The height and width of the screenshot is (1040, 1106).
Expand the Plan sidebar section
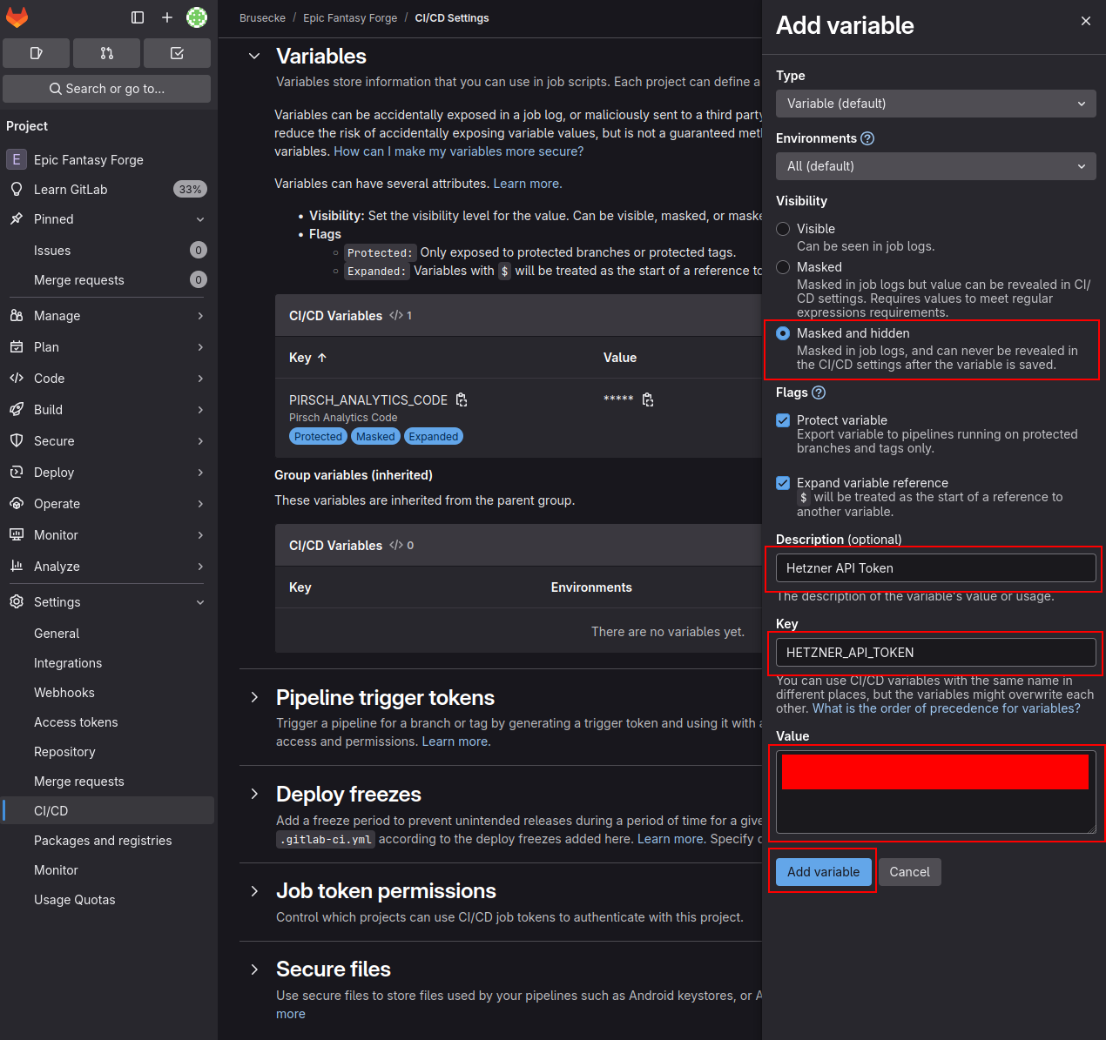106,347
